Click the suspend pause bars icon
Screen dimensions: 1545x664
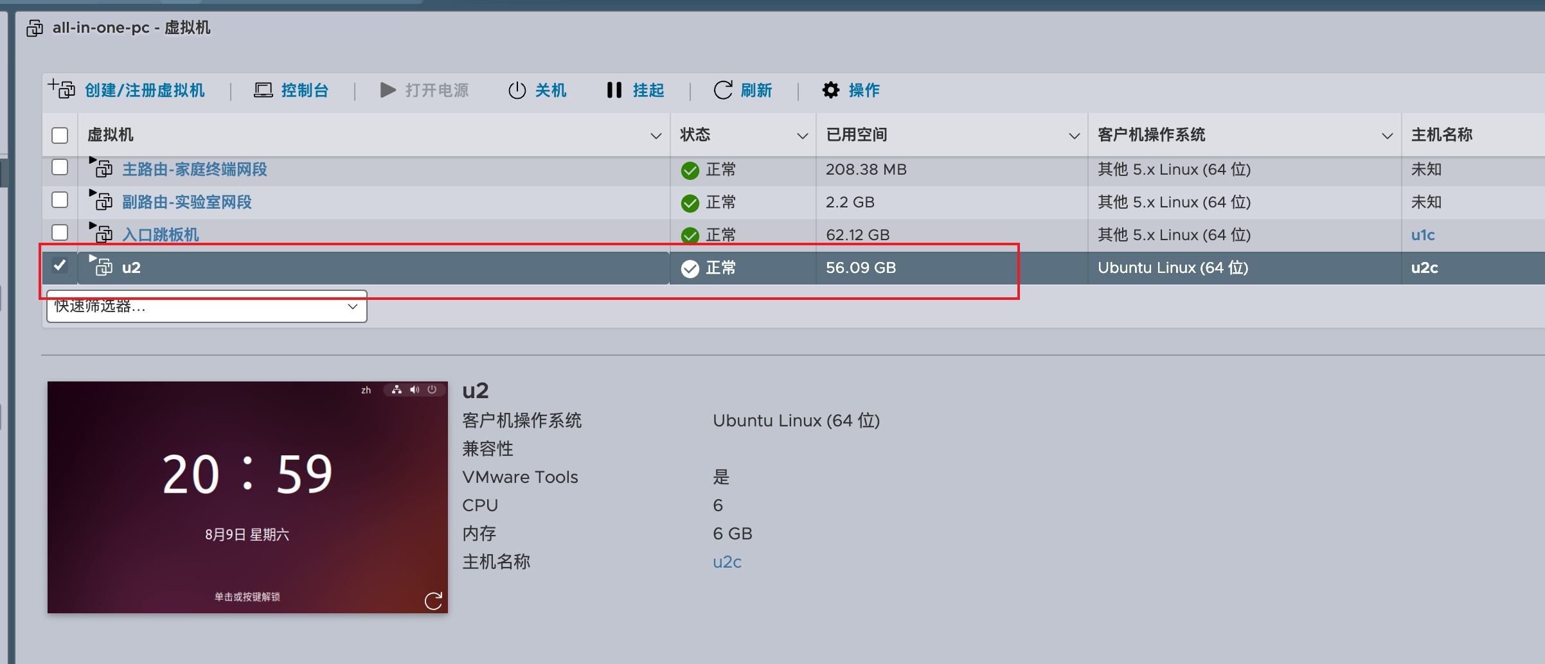[x=614, y=90]
